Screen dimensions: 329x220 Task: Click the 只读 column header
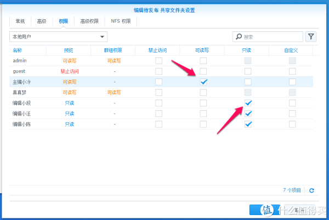pos(247,50)
